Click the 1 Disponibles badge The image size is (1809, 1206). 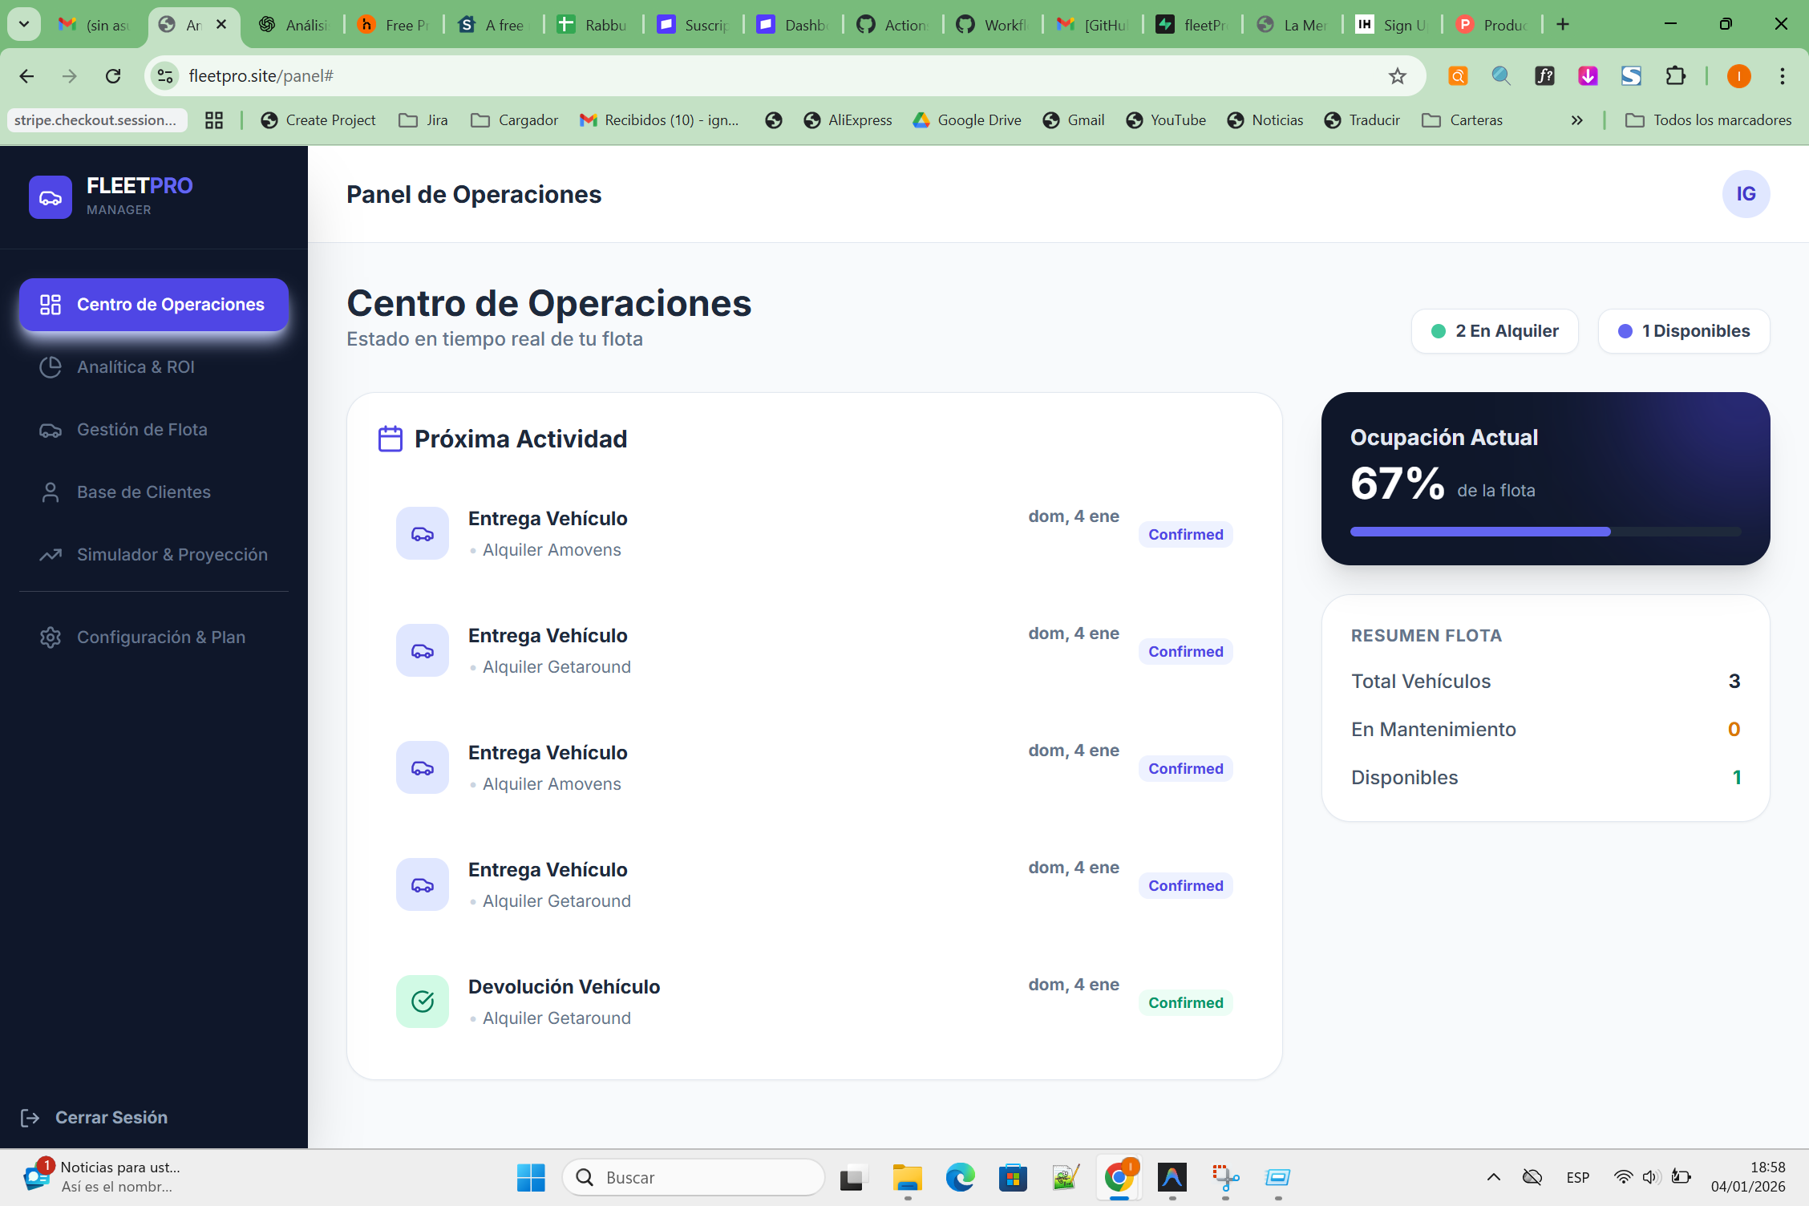pyautogui.click(x=1683, y=331)
